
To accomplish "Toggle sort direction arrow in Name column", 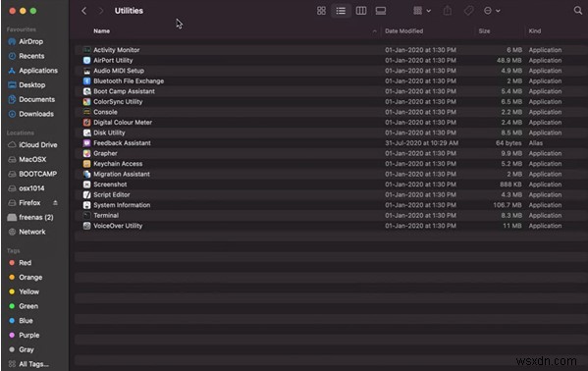I will [x=374, y=31].
